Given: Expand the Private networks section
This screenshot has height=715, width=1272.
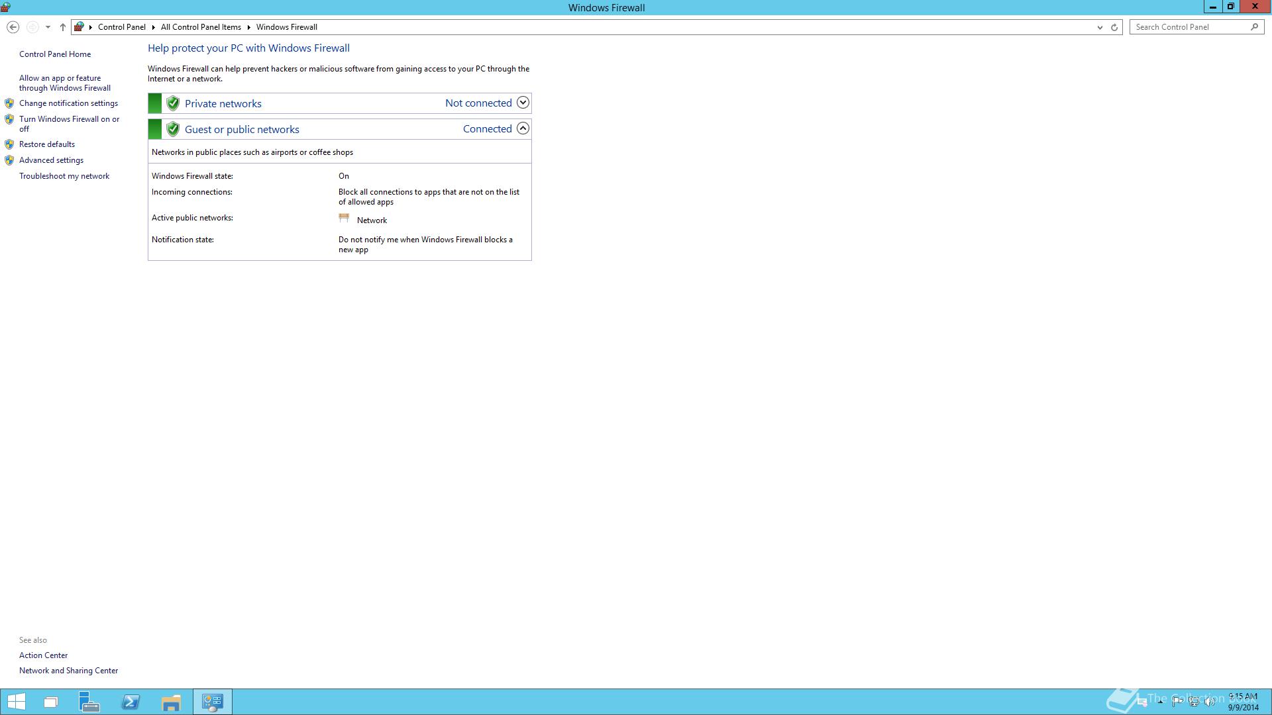Looking at the screenshot, I should point(523,103).
